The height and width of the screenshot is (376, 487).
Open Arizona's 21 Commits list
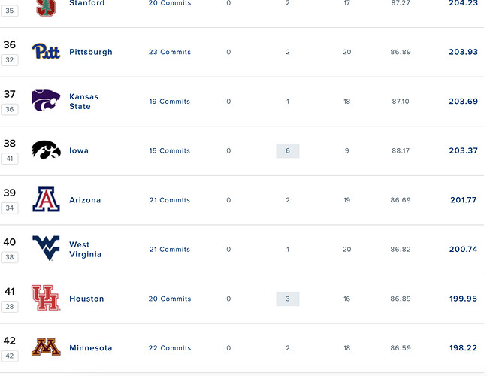pyautogui.click(x=170, y=200)
